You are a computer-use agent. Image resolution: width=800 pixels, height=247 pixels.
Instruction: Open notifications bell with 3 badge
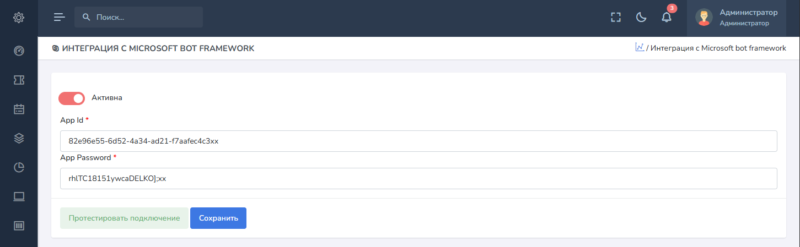[x=667, y=17]
